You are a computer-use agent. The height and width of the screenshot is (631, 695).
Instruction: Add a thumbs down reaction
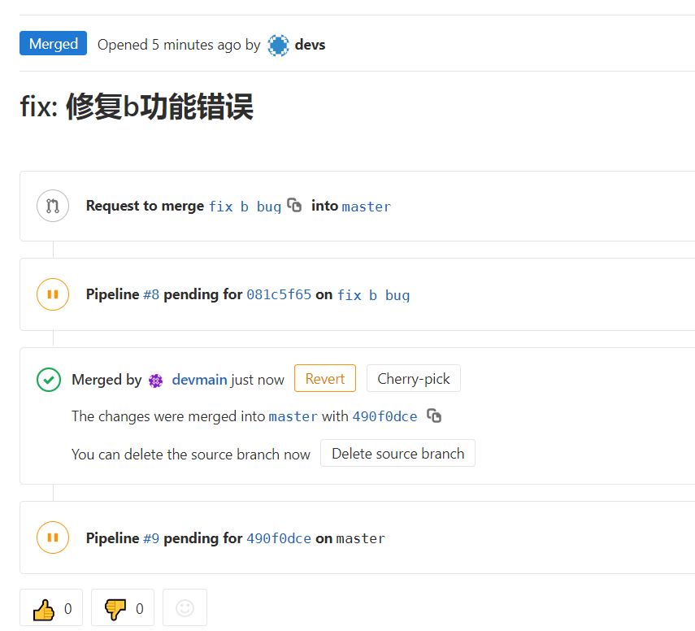[x=123, y=608]
